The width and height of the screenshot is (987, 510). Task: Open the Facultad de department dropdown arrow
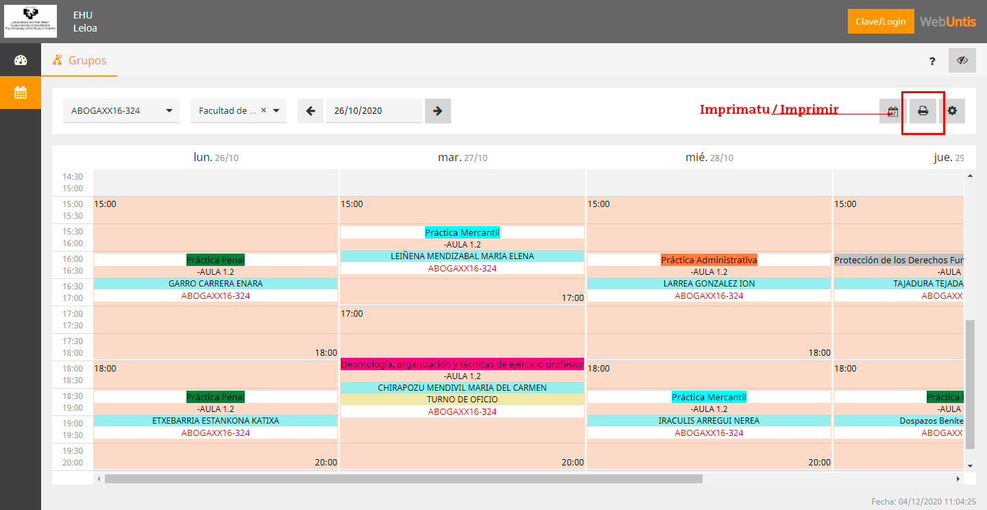tap(276, 111)
